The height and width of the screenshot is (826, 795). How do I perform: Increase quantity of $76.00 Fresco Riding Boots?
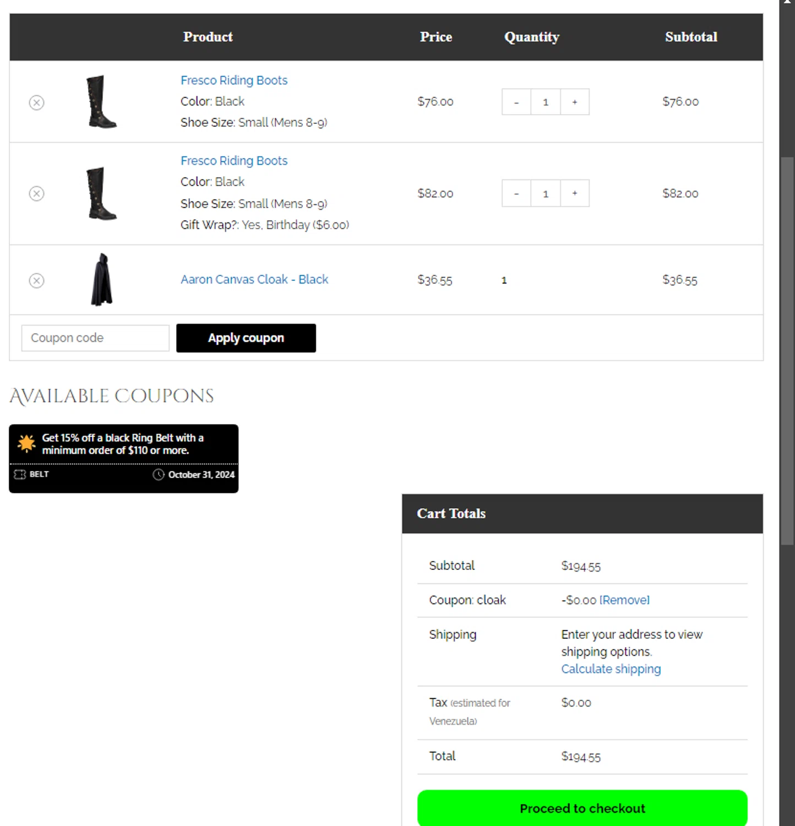tap(575, 102)
